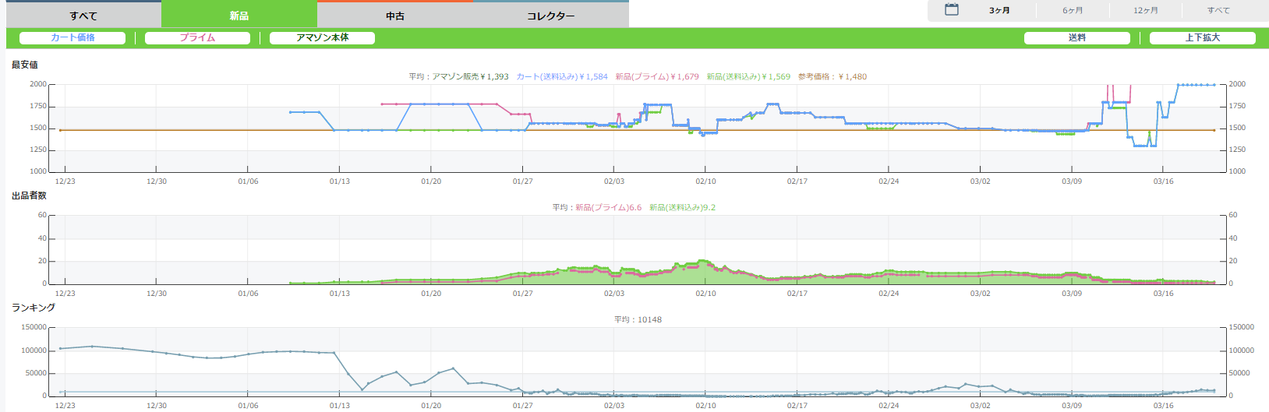Select the すべて time range at right

(x=1218, y=10)
